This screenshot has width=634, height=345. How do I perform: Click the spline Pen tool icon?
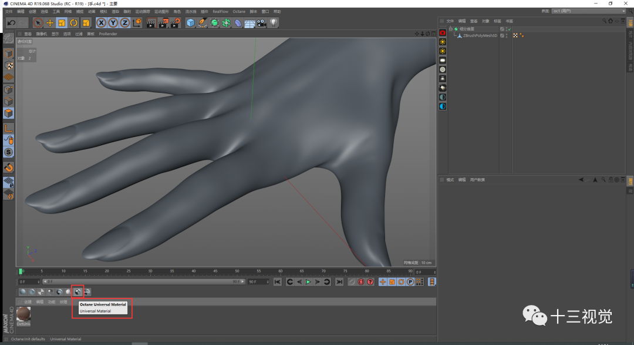pyautogui.click(x=202, y=23)
